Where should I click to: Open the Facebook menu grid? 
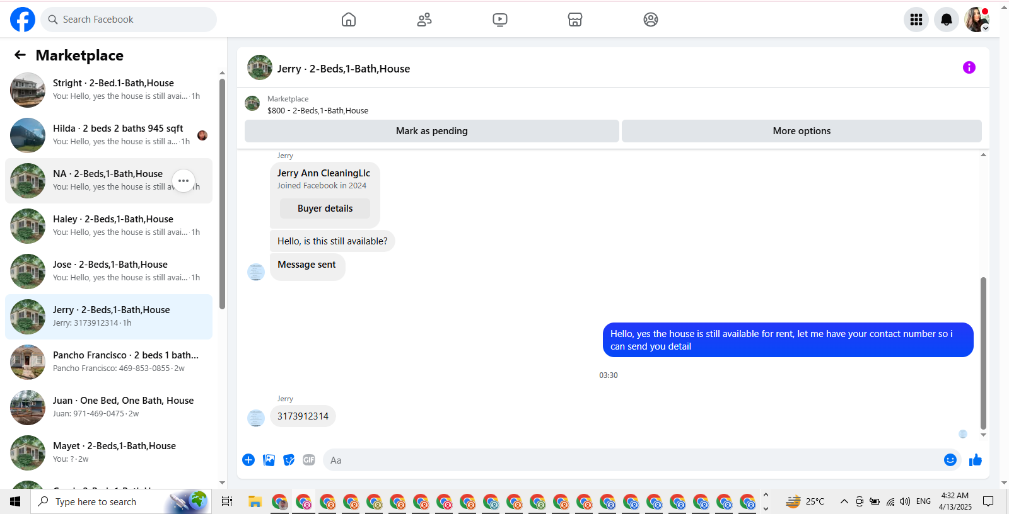916,20
